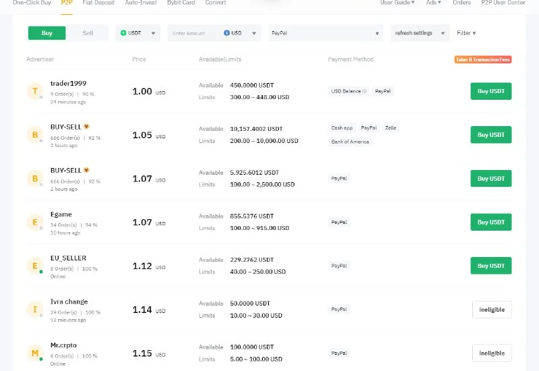This screenshot has width=539, height=371.
Task: Expand the PayPal payment method dropdown
Action: point(325,33)
